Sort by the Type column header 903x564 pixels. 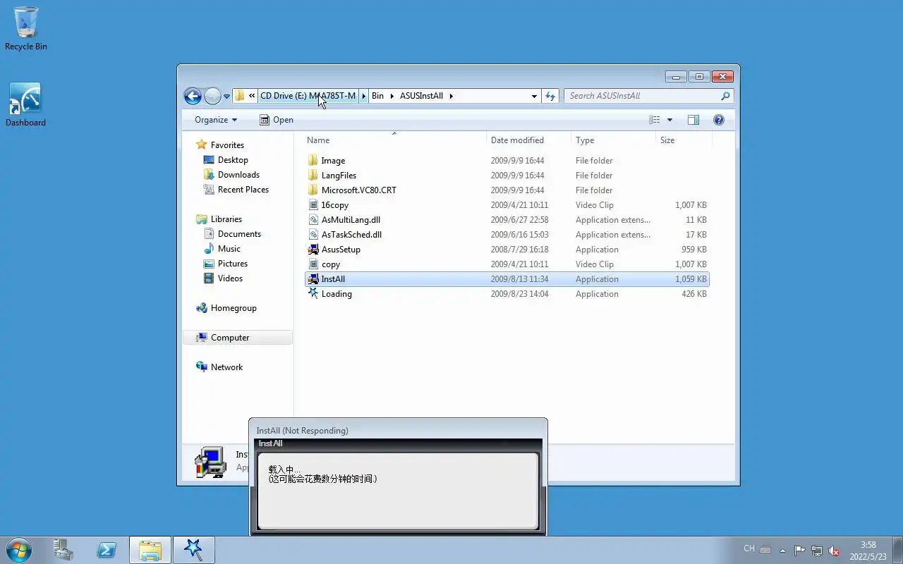tap(613, 140)
